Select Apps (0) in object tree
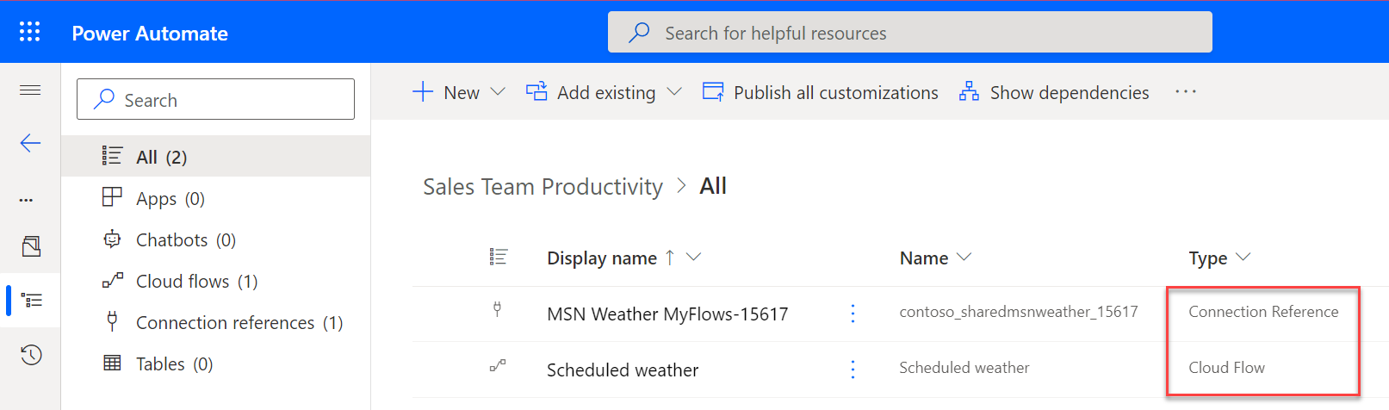This screenshot has width=1389, height=410. click(215, 198)
